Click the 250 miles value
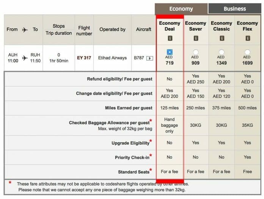 coord(195,108)
